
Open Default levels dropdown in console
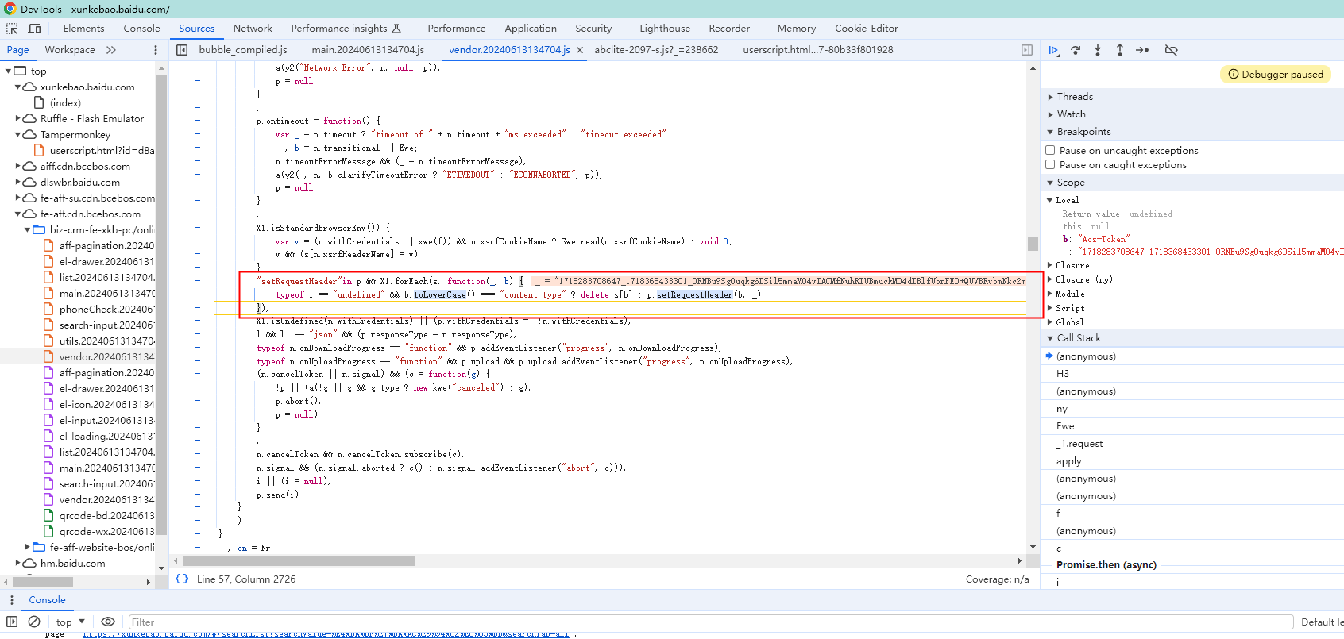pyautogui.click(x=1322, y=622)
